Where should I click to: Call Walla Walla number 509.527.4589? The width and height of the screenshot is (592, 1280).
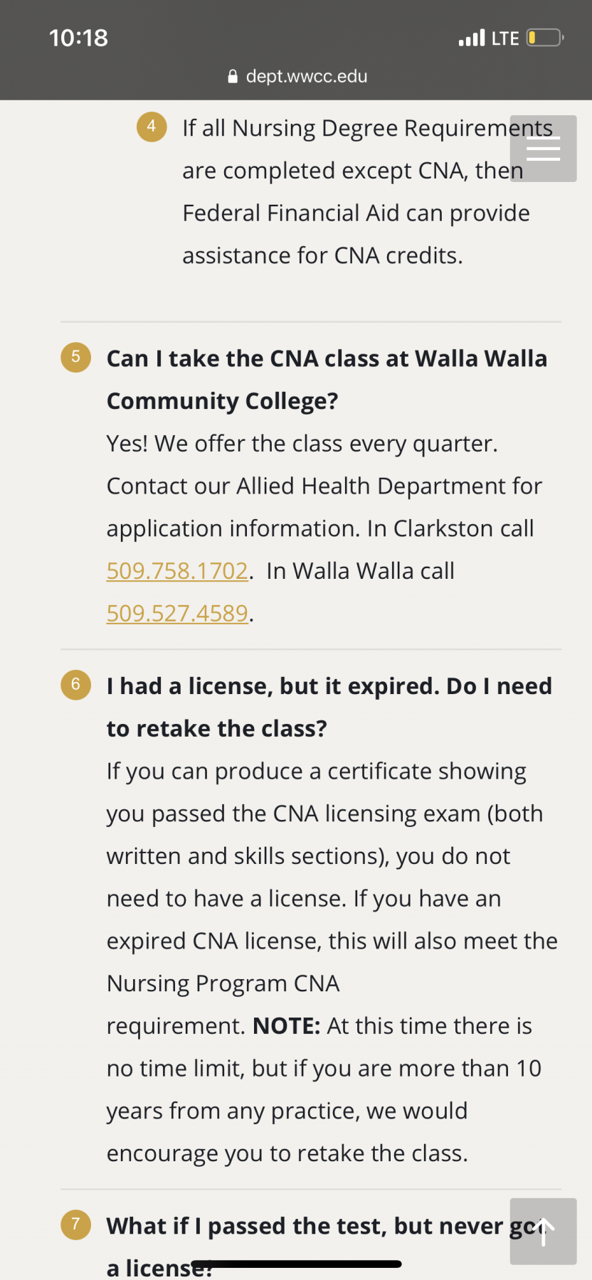pos(177,614)
